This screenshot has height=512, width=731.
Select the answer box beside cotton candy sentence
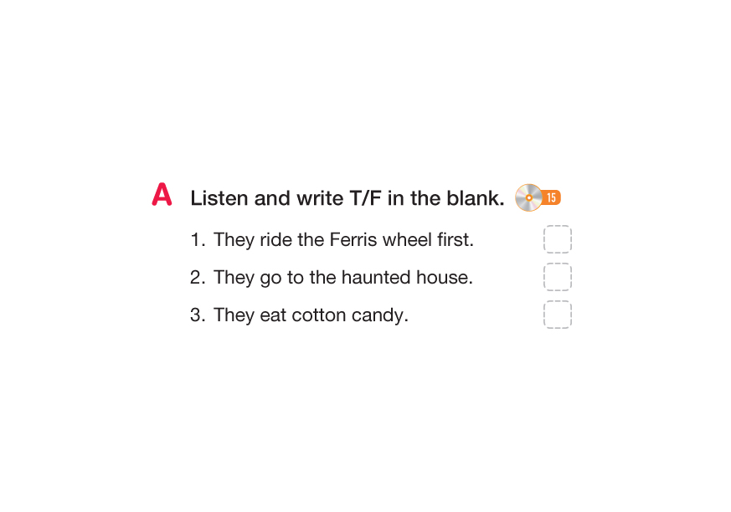557,315
